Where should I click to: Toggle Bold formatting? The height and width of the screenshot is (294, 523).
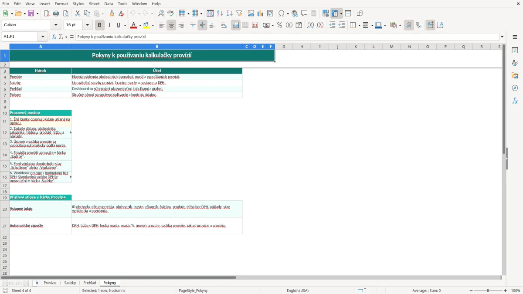click(x=99, y=25)
